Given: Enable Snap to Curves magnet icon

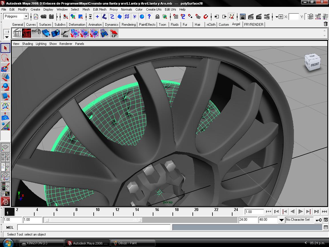Looking at the screenshot, I should tap(183, 17).
